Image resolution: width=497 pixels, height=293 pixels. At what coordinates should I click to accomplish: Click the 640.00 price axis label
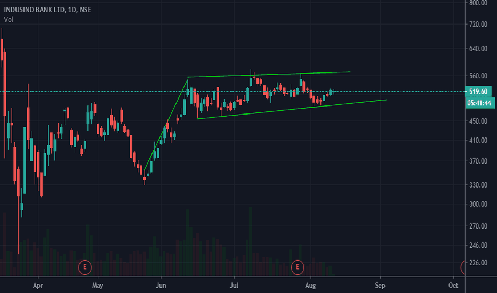pos(478,48)
